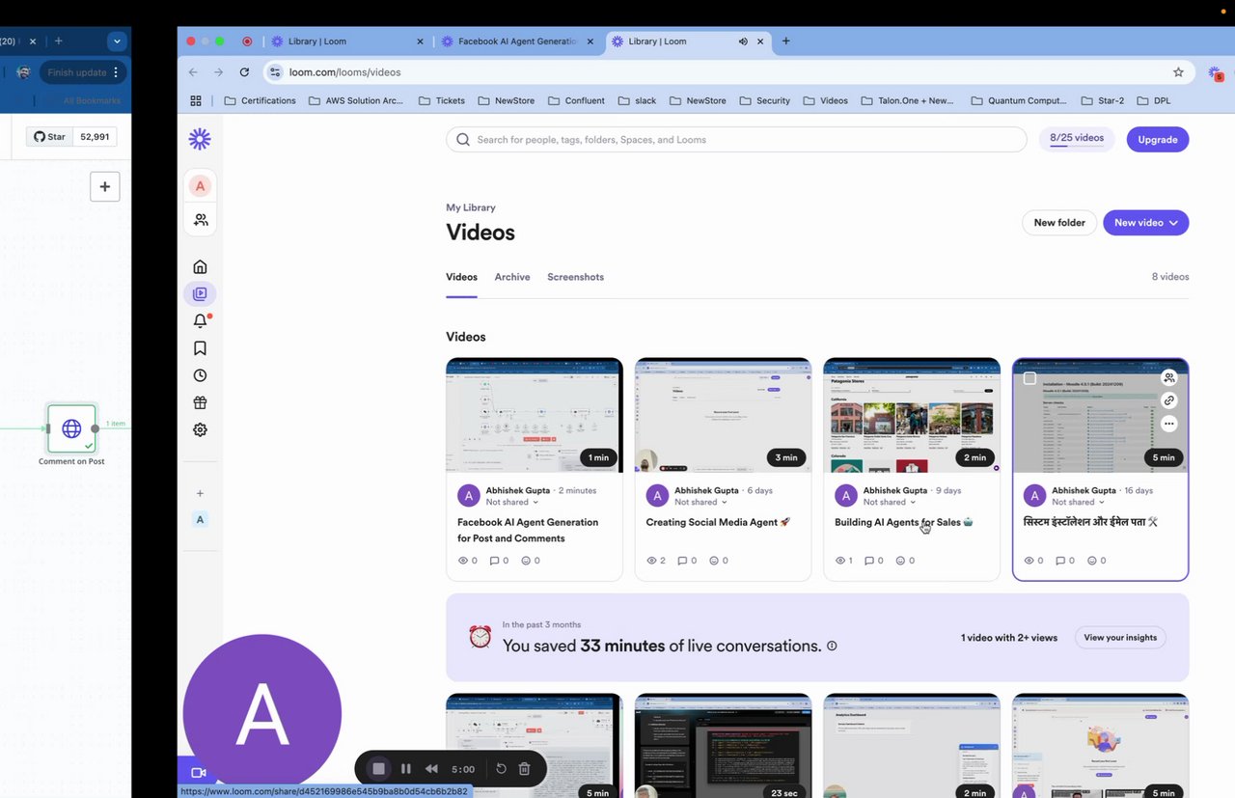Click the info icon beside saved minutes
Image resolution: width=1235 pixels, height=798 pixels.
pyautogui.click(x=832, y=647)
